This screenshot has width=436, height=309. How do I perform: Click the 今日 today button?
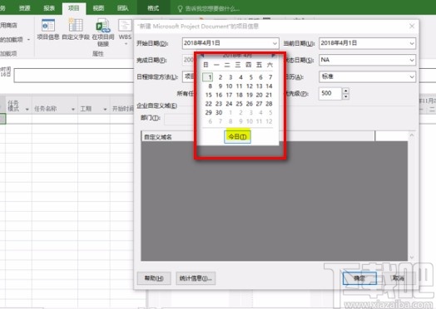[x=237, y=136]
